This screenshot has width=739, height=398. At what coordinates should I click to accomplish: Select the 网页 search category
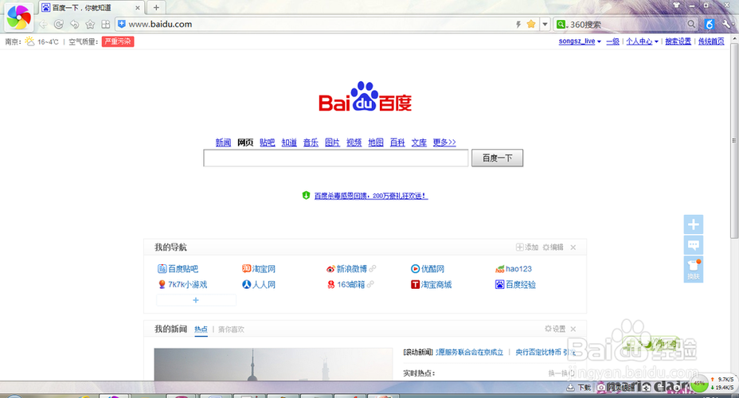[x=245, y=142]
